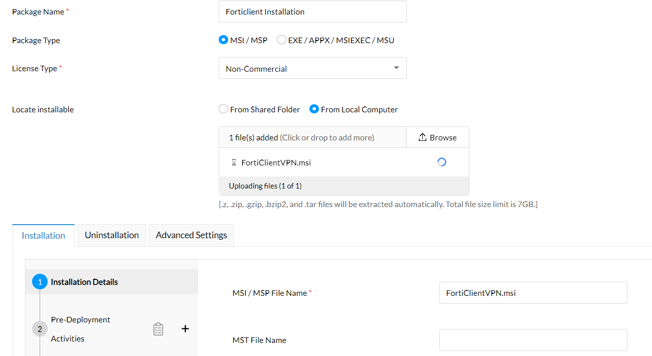
Task: Click the hourglass icon beside FortiClientVPN.msi
Action: (x=234, y=162)
